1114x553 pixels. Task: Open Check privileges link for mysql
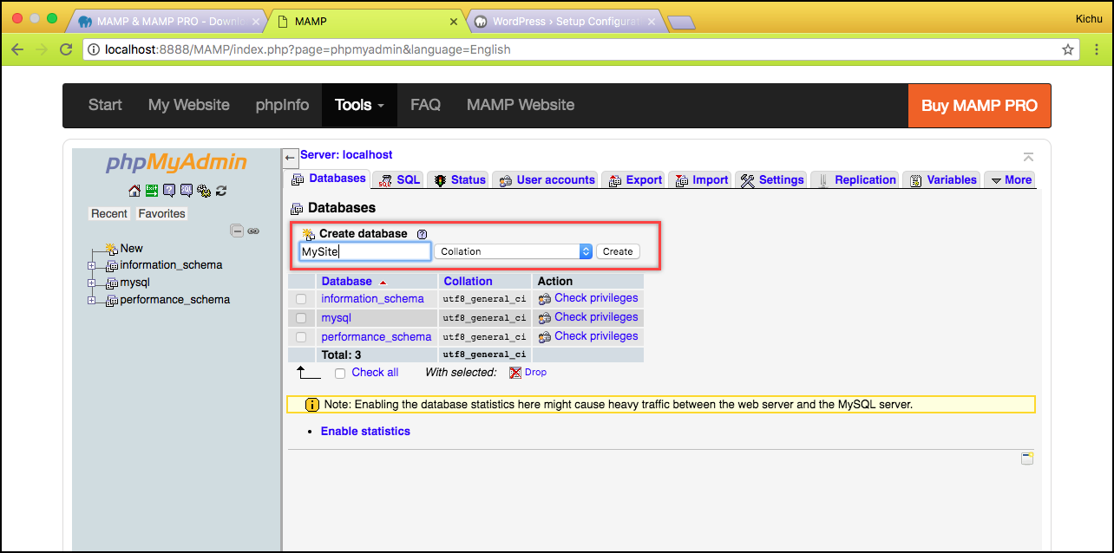596,317
